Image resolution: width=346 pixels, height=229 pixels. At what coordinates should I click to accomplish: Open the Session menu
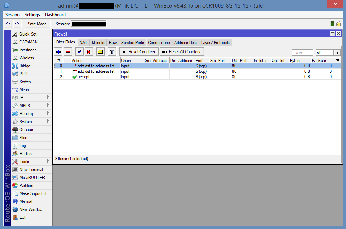click(12, 15)
